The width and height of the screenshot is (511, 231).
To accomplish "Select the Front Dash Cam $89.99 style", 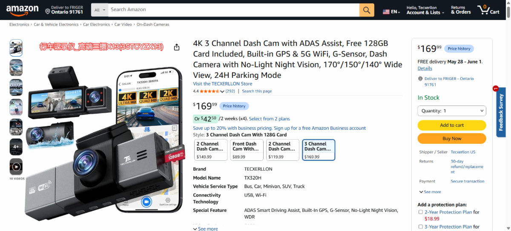I will 246,150.
